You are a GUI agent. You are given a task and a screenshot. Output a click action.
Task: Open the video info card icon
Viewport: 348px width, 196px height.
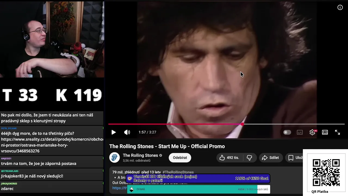click(x=340, y=7)
